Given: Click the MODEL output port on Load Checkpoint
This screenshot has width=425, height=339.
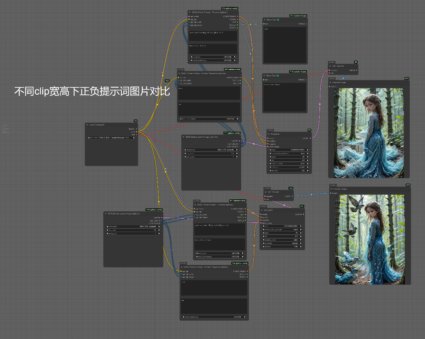Looking at the screenshot, I should [136, 129].
